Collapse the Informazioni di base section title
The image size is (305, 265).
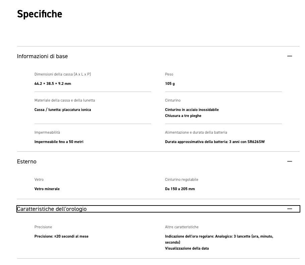pyautogui.click(x=42, y=56)
